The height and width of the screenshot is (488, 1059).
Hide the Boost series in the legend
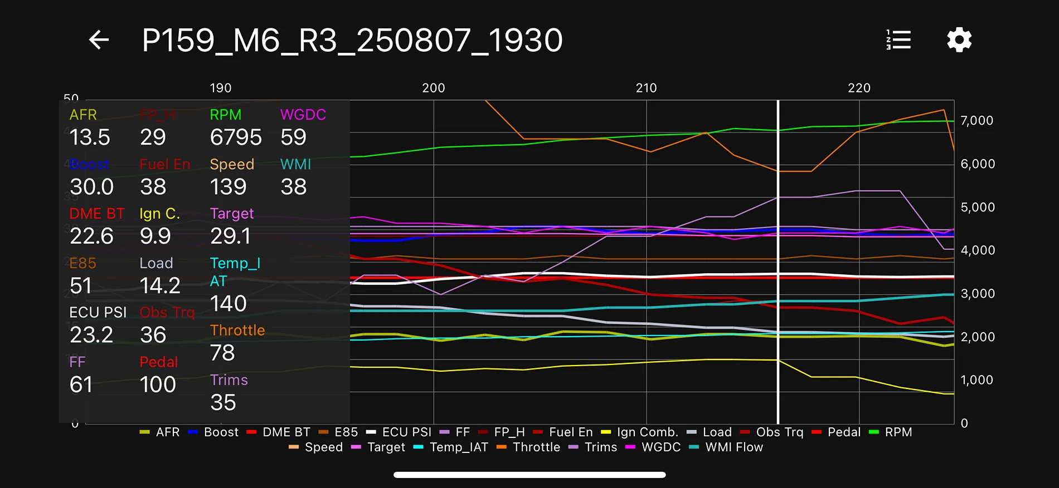[x=213, y=432]
